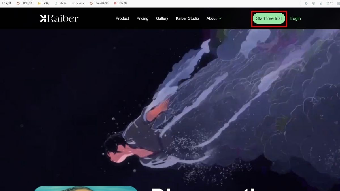Click the whois item in SEO toolbar
The width and height of the screenshot is (340, 191).
click(60, 3)
